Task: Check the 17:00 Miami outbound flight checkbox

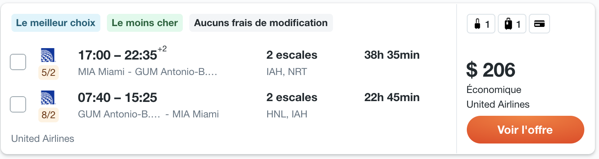Action: [18, 62]
